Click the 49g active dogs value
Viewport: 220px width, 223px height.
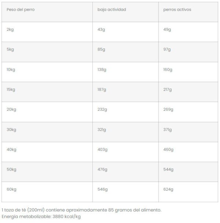pos(188,32)
